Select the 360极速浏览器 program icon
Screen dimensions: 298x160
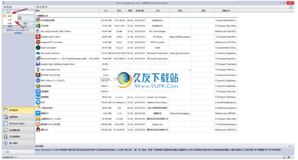coord(38,20)
